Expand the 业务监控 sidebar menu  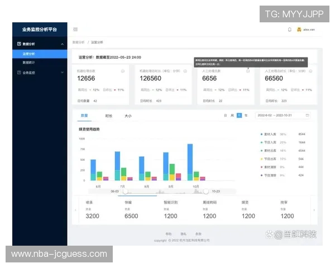(62, 72)
